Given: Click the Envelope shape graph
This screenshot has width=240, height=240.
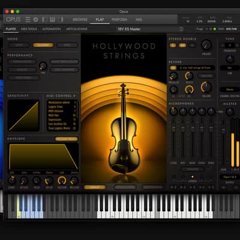Looking at the screenshot, I should click(x=43, y=157).
